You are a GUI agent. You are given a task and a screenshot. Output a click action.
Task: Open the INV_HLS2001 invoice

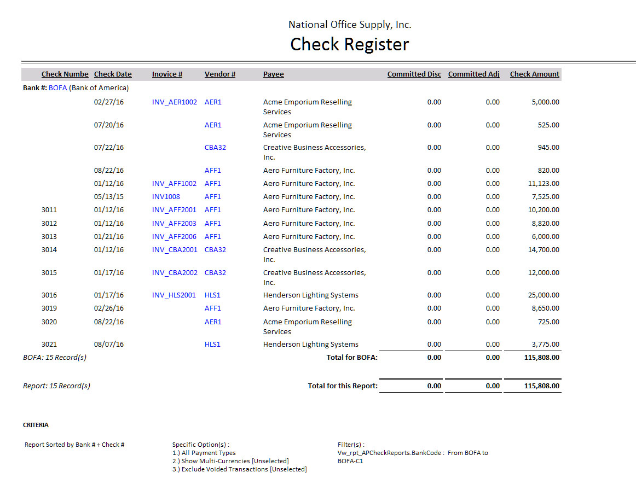click(174, 295)
